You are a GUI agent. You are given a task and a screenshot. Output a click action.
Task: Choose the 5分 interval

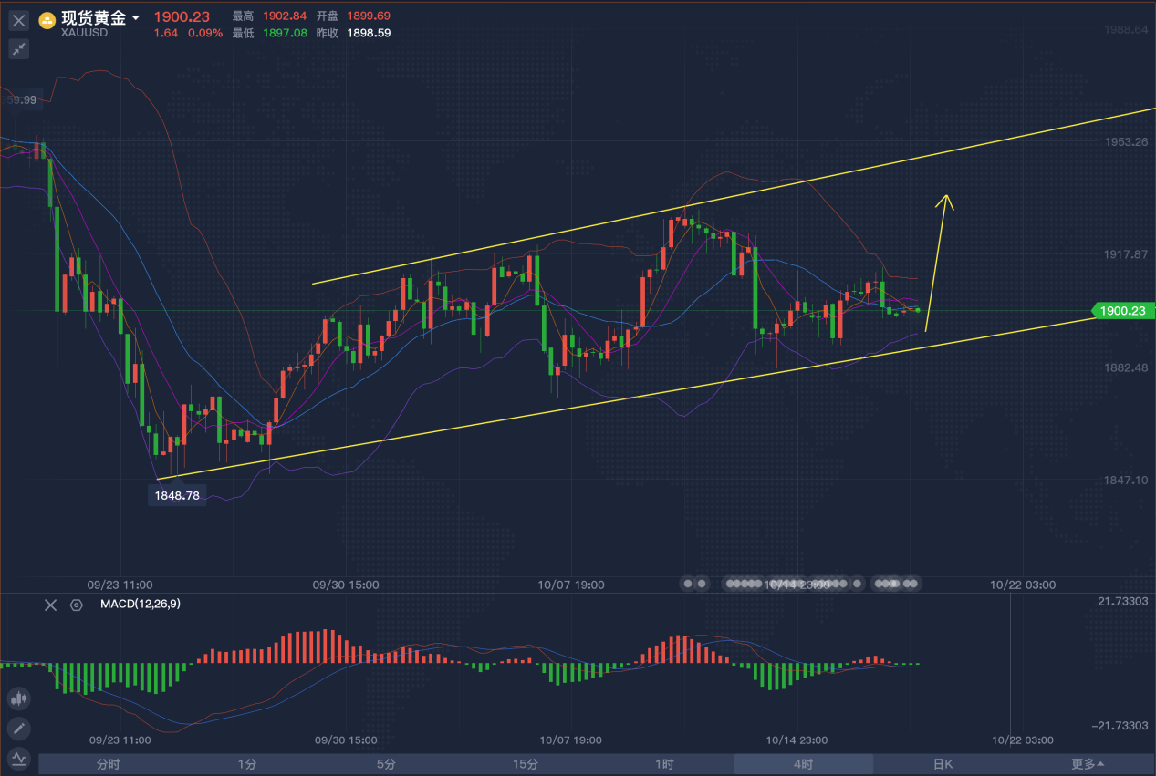click(386, 764)
